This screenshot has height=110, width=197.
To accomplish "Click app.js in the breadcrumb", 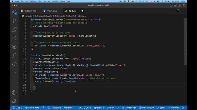I will pos(29,16).
